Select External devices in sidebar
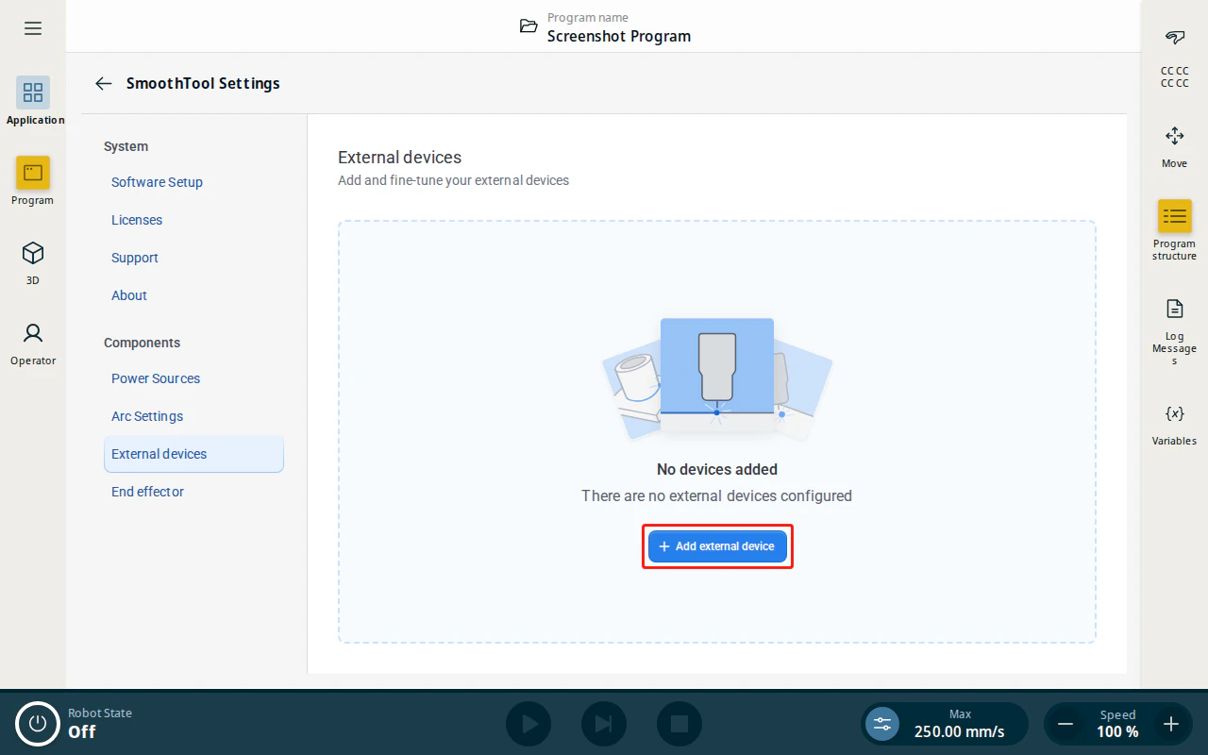The image size is (1208, 755). pos(193,454)
